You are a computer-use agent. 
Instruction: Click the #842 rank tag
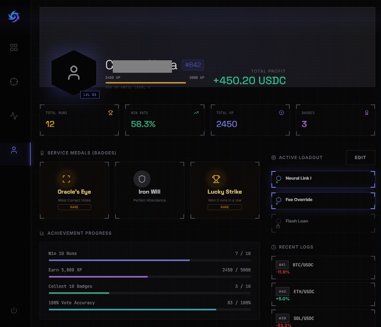point(193,65)
